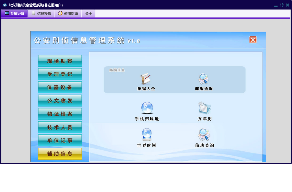292x192 pixels.
Task: Open the 单位记事 button
Action: (60, 140)
